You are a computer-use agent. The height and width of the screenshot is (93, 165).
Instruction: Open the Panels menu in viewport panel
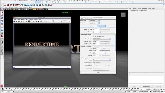point(31,8)
